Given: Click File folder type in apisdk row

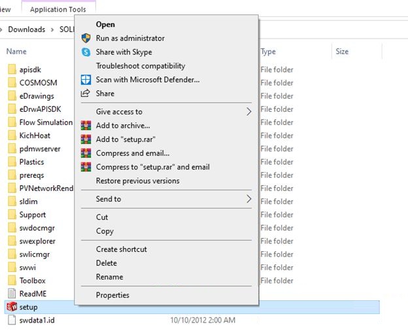Looking at the screenshot, I should [x=277, y=69].
